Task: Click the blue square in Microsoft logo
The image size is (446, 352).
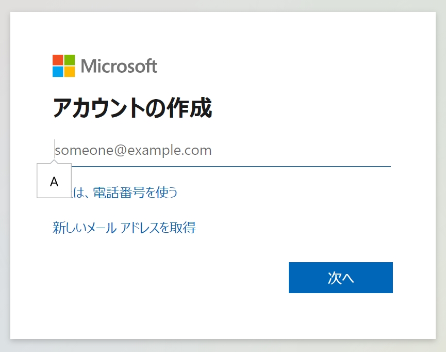Action: click(x=58, y=72)
